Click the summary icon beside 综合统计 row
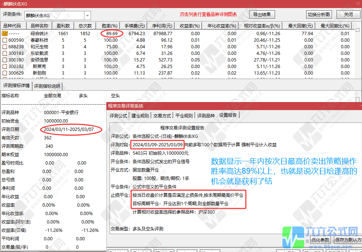Viewport: 362px width, 252px height. 5,33
